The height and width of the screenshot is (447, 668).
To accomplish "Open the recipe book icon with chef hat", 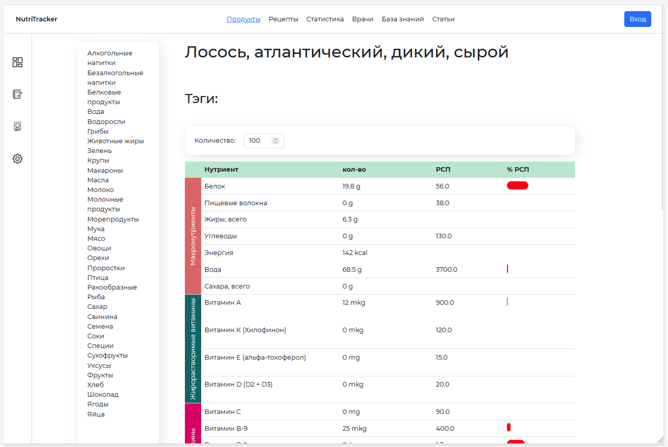I will click(17, 126).
